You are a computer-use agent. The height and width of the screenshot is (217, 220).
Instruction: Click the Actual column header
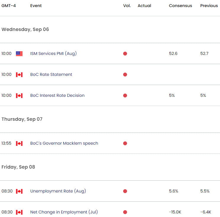pyautogui.click(x=144, y=6)
